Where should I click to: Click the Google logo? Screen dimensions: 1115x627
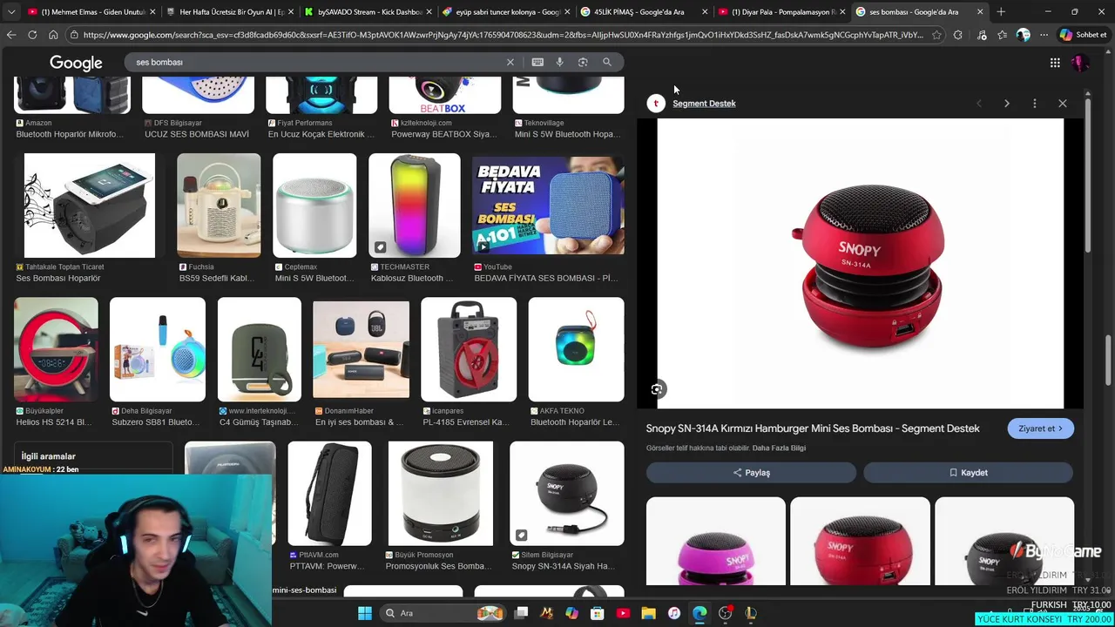[x=76, y=63]
